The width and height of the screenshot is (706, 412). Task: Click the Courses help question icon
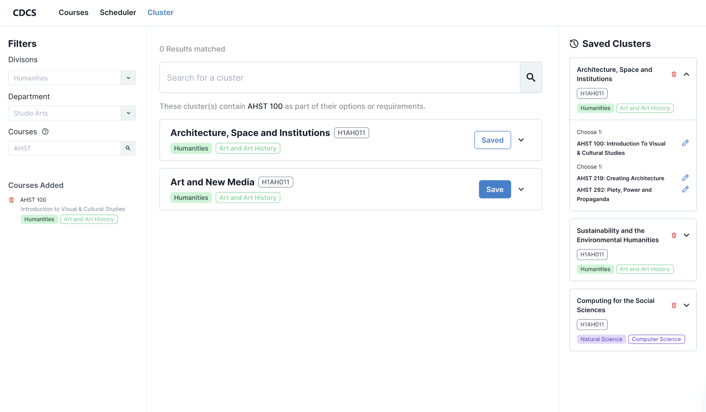pyautogui.click(x=45, y=132)
